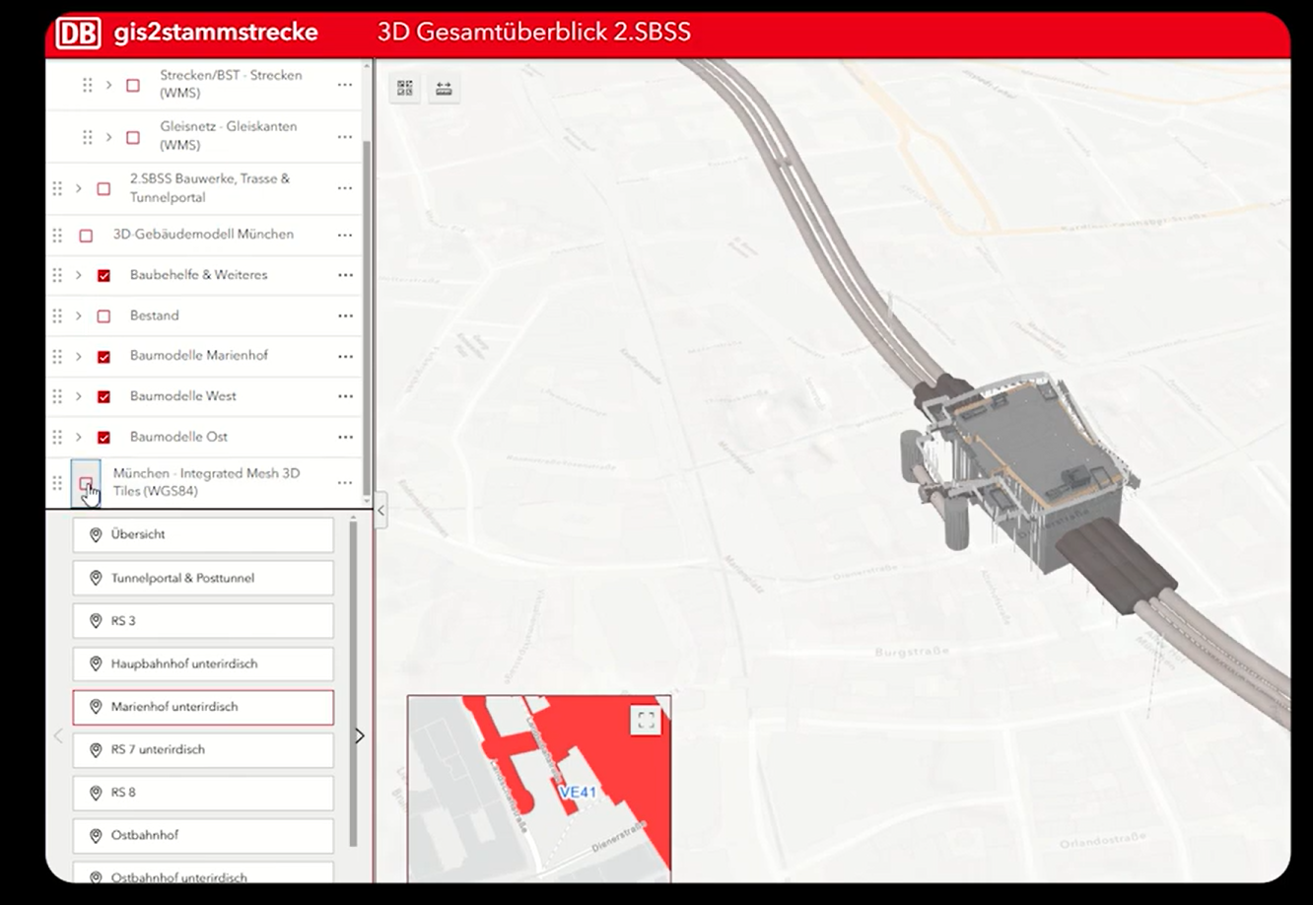Click the QR code icon in map toolbar
The image size is (1313, 905).
pos(404,89)
